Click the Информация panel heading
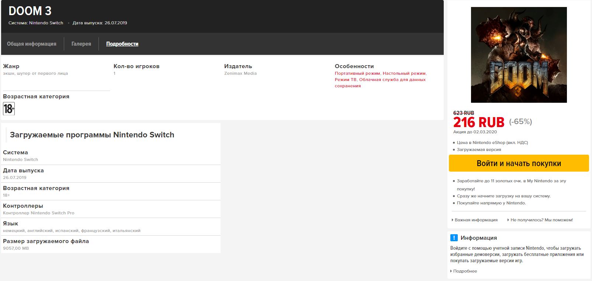This screenshot has width=592, height=281. tap(479, 238)
